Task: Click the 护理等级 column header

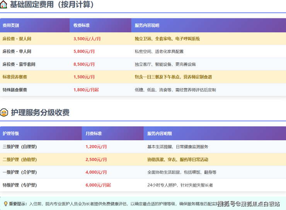Action: click(11, 134)
